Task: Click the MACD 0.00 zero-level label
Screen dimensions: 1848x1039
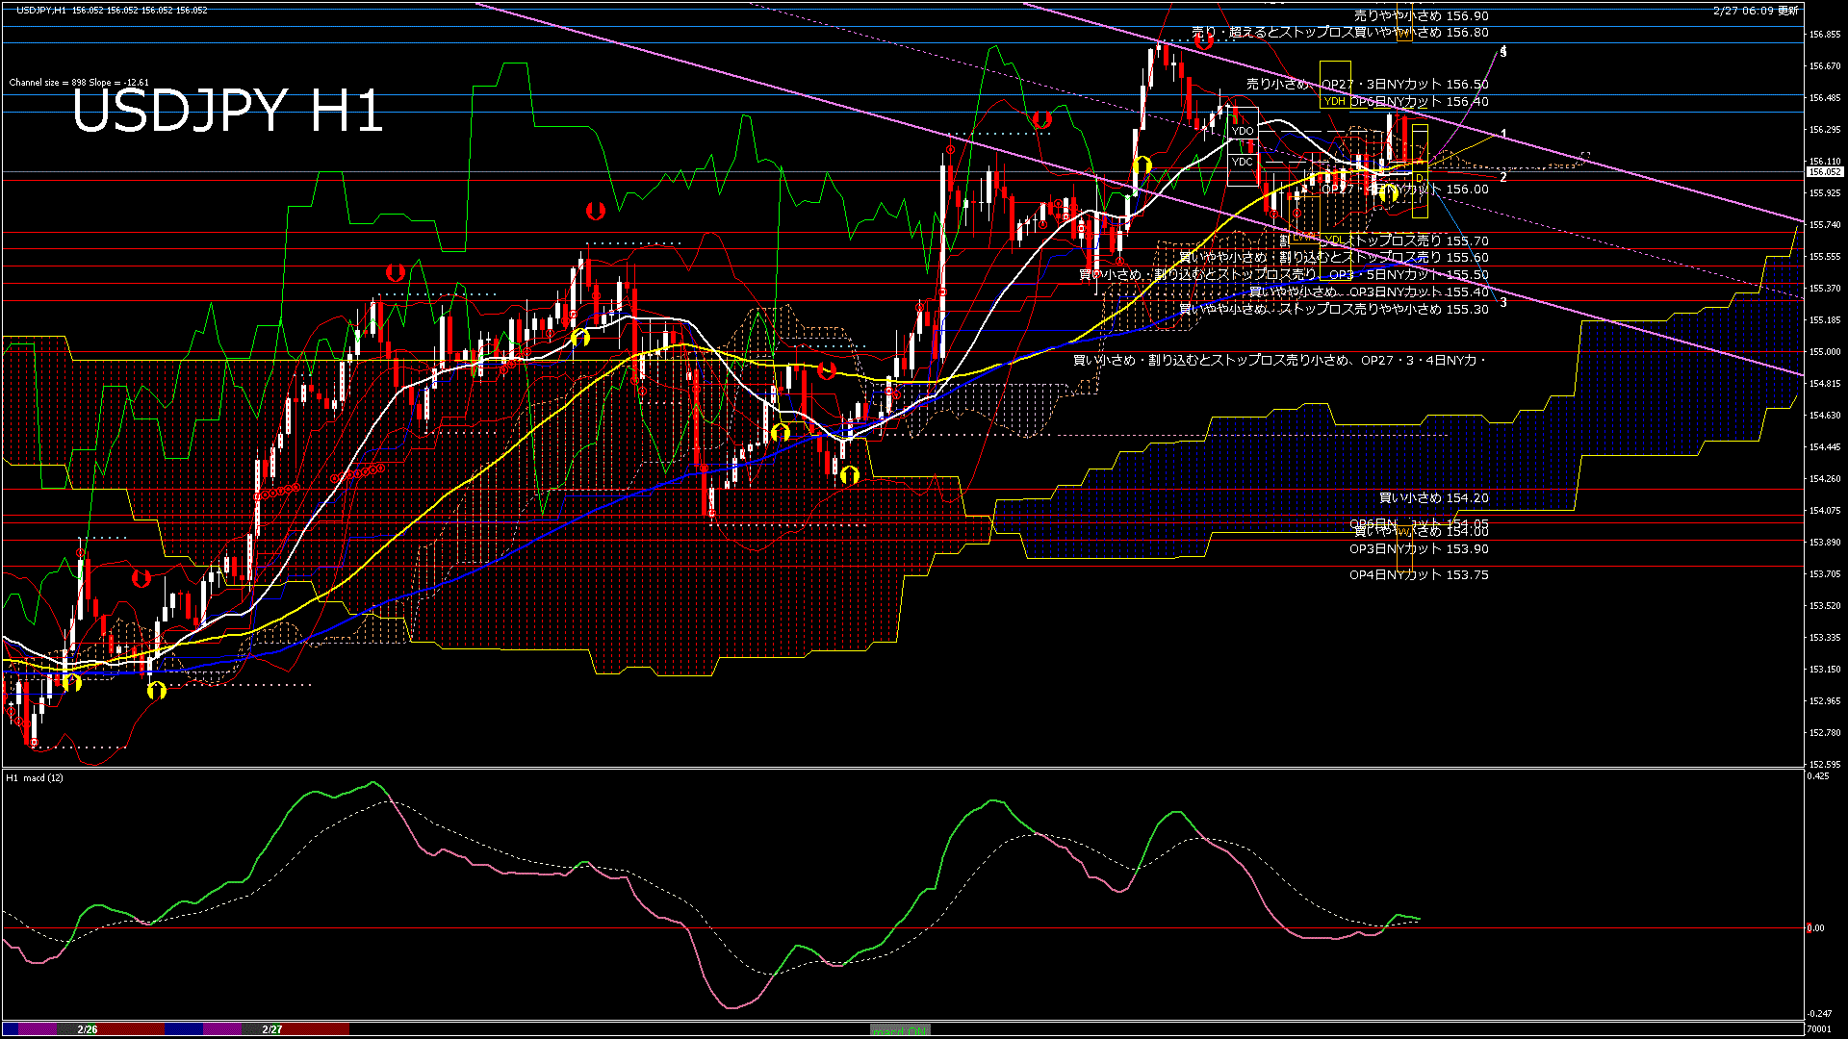Action: coord(1815,928)
